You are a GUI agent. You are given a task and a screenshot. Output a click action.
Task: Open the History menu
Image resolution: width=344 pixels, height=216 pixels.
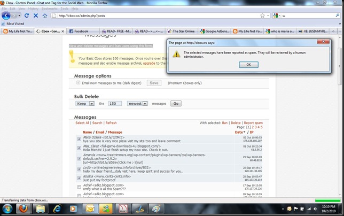(x=33, y=9)
